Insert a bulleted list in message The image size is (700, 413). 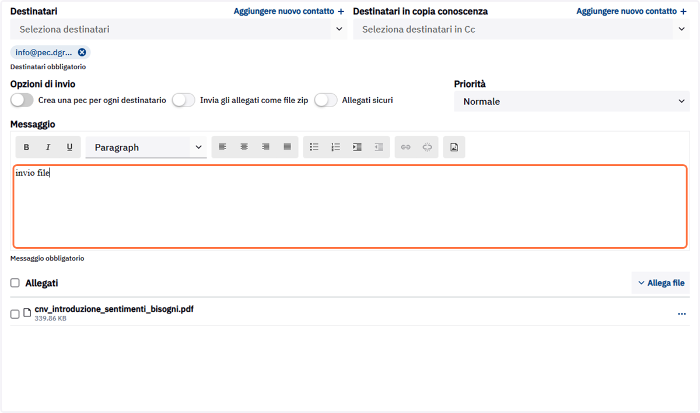point(314,147)
